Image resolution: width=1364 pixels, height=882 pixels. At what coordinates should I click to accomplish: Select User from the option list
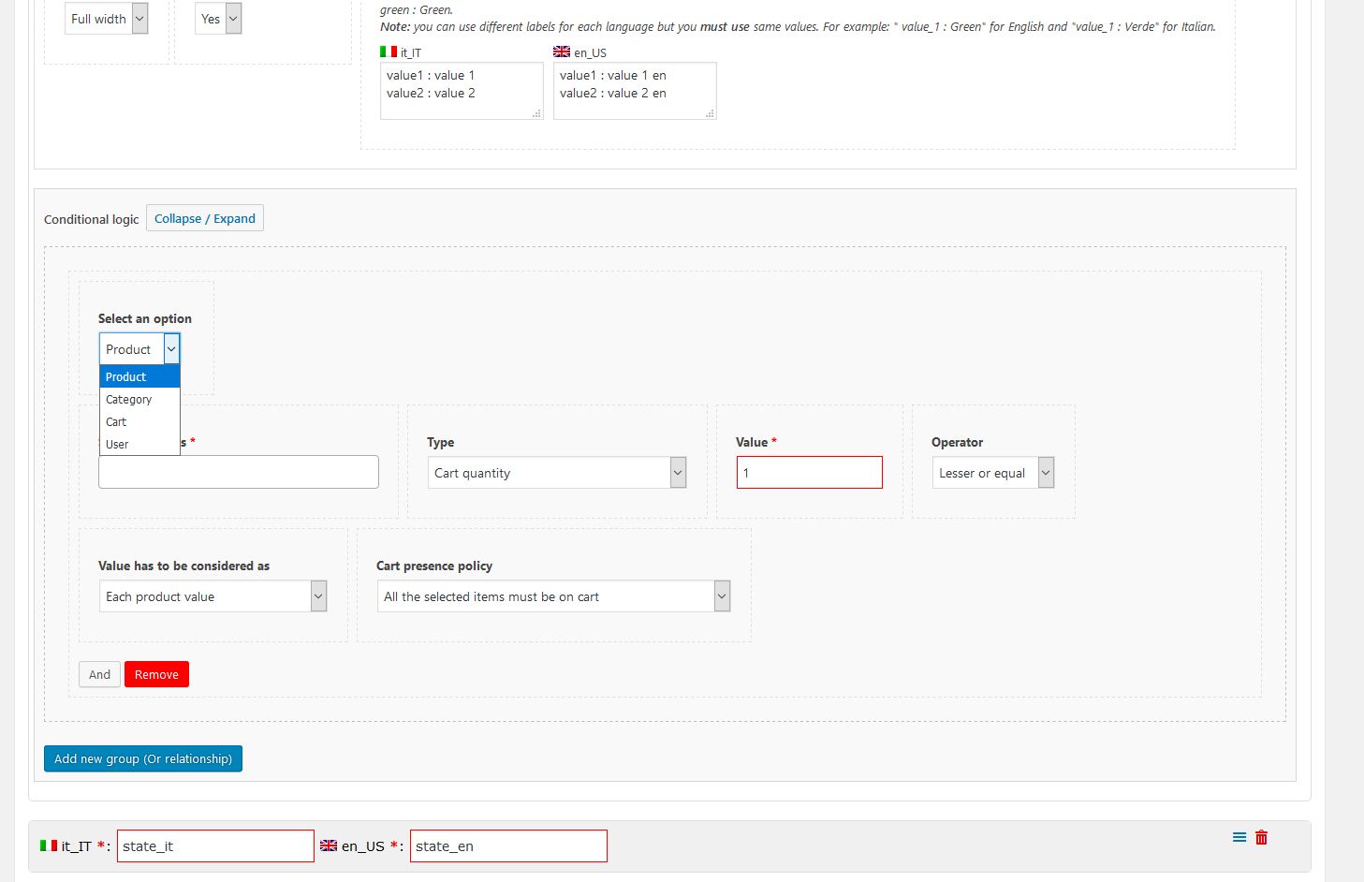pos(117,445)
